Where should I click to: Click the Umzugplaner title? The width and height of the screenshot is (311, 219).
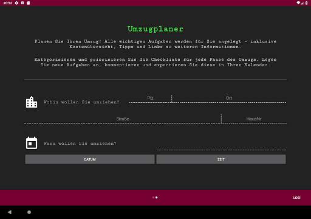[x=155, y=29]
